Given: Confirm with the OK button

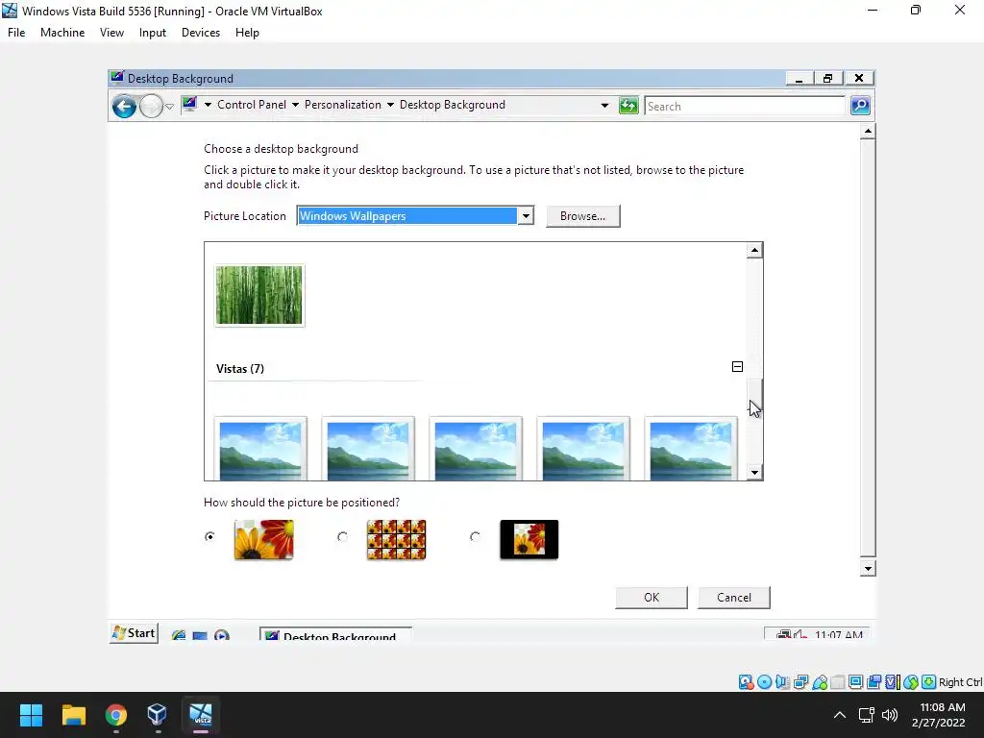Looking at the screenshot, I should (652, 598).
